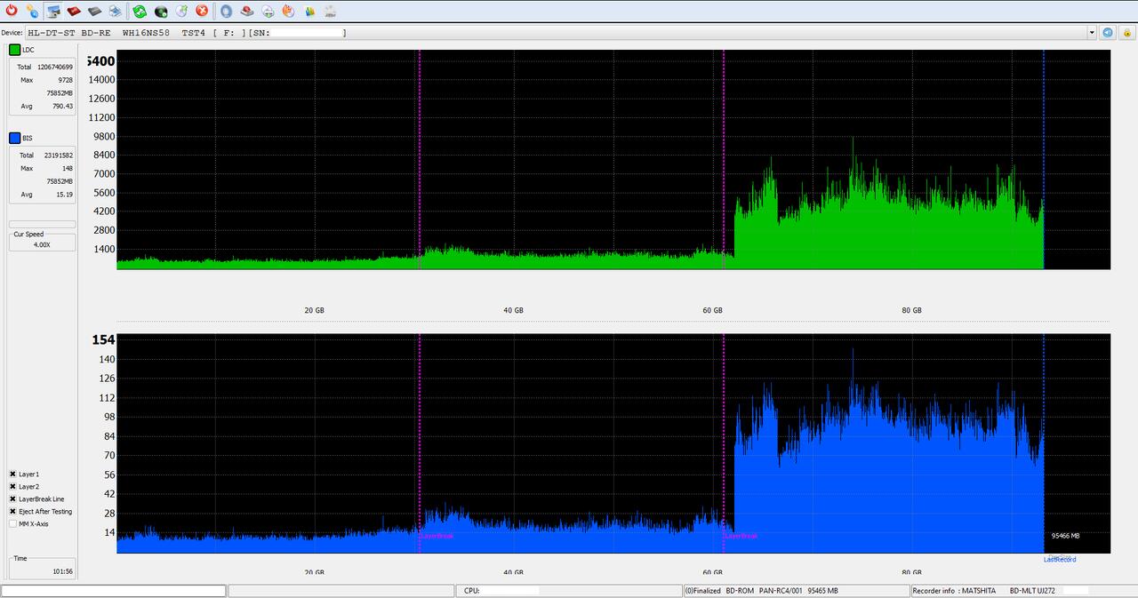The width and height of the screenshot is (1138, 598).
Task: Click the gray drive toolbar icon
Action: pos(94,11)
